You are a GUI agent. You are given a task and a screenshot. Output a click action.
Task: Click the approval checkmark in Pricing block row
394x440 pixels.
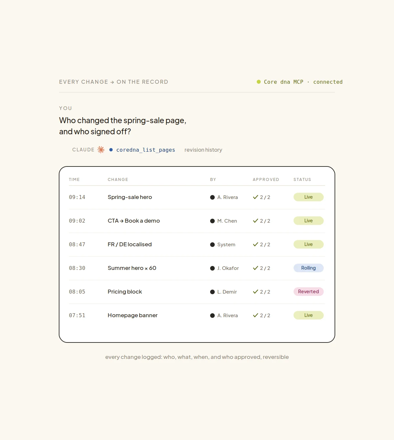pos(255,292)
